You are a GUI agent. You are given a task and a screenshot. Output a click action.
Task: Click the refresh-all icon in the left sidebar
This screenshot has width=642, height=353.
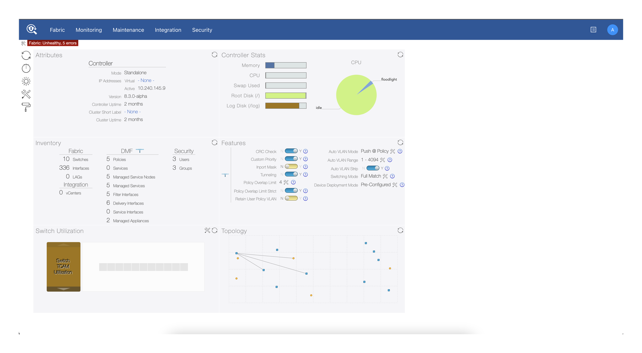coord(26,55)
